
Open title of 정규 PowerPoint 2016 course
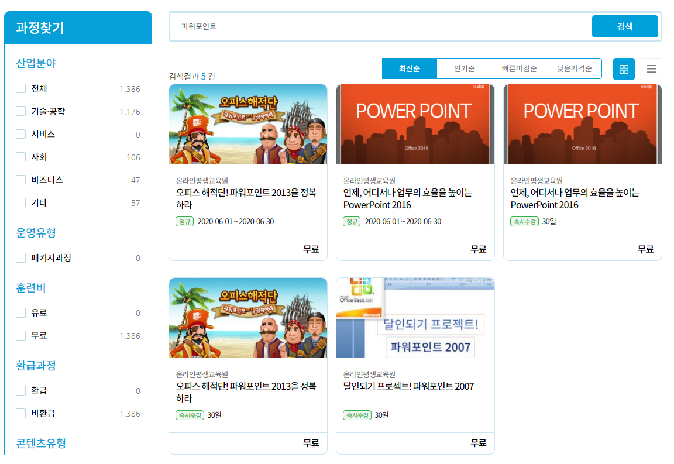point(407,199)
